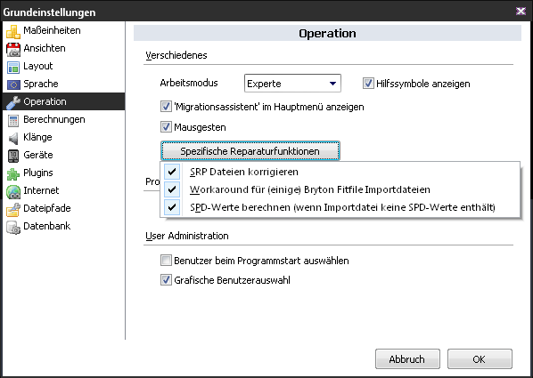Click the Layout icon in sidebar
Screen dimensions: 533x378
pyautogui.click(x=13, y=67)
